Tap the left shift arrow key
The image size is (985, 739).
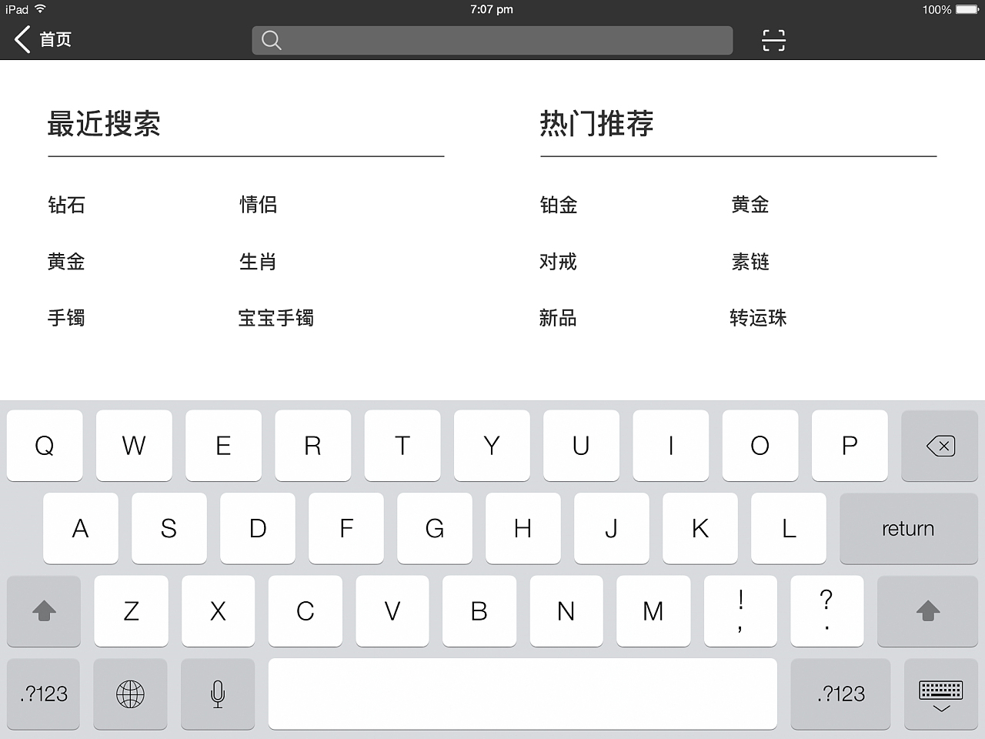coord(44,611)
